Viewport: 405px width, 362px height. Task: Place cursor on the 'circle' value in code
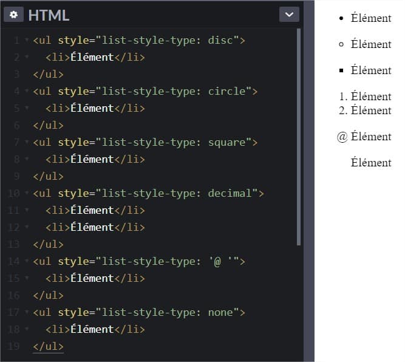pyautogui.click(x=226, y=92)
